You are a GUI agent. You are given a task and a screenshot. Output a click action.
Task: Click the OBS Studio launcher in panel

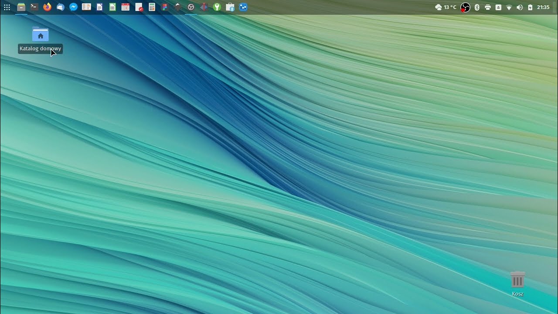tap(191, 7)
